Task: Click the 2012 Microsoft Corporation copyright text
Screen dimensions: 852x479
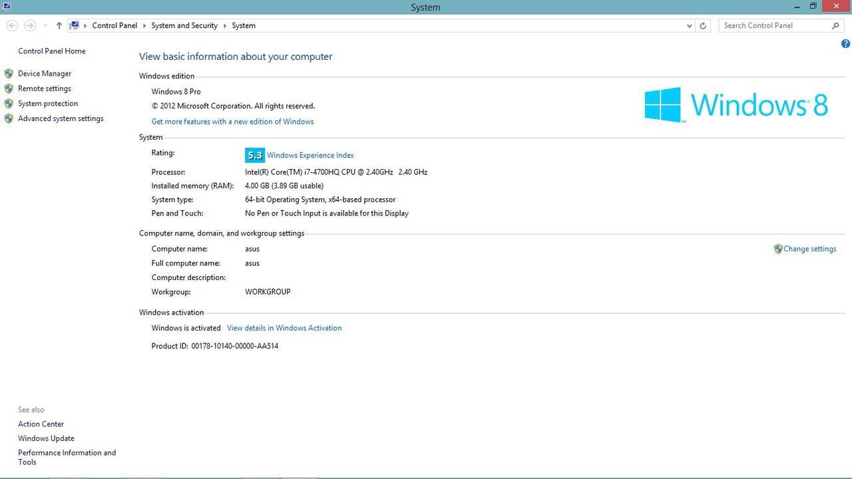Action: pos(233,106)
